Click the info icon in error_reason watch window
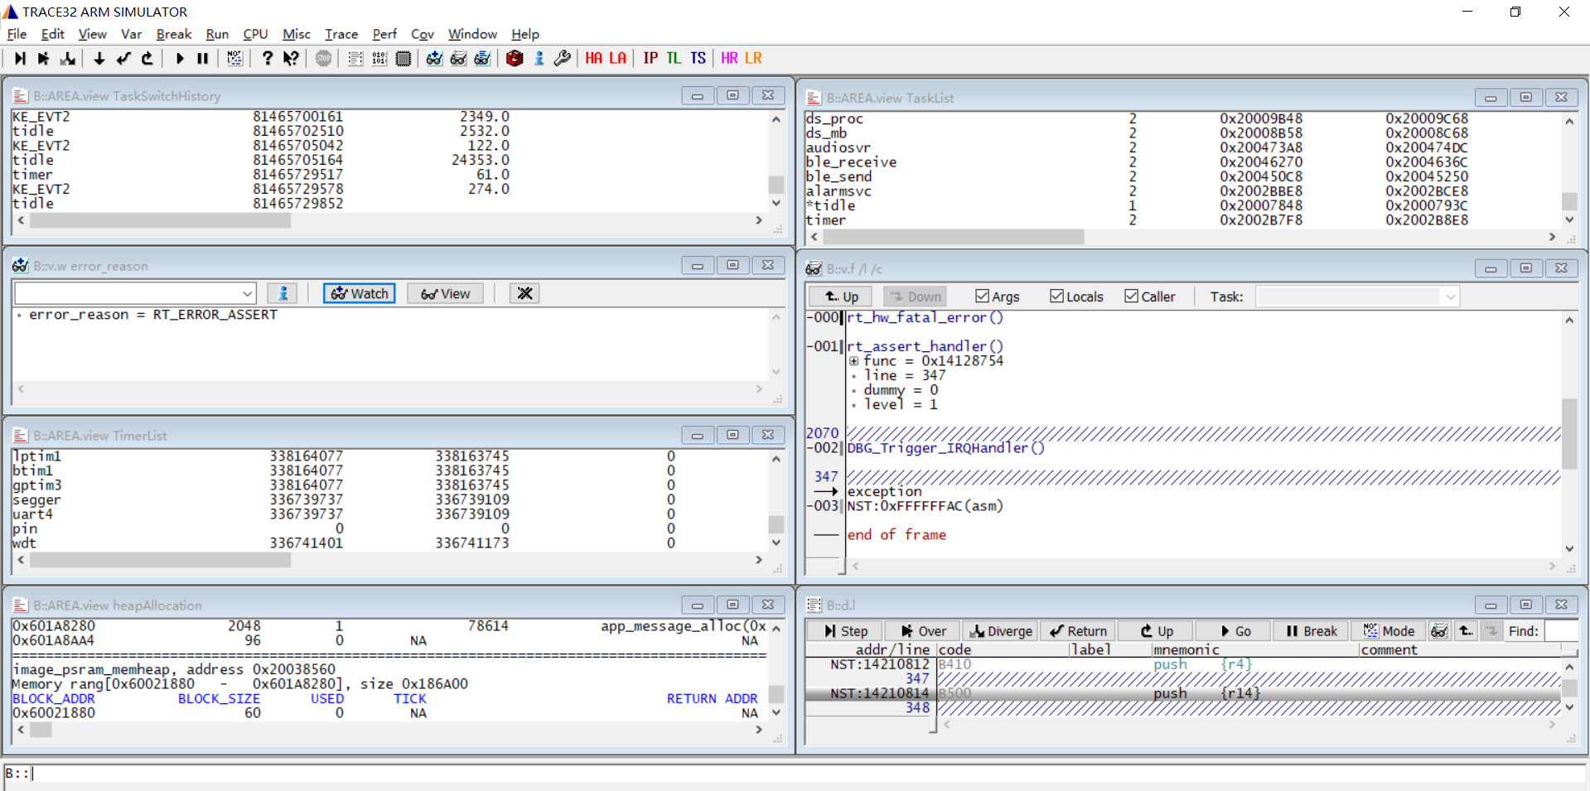Viewport: 1590px width, 791px height. [283, 293]
